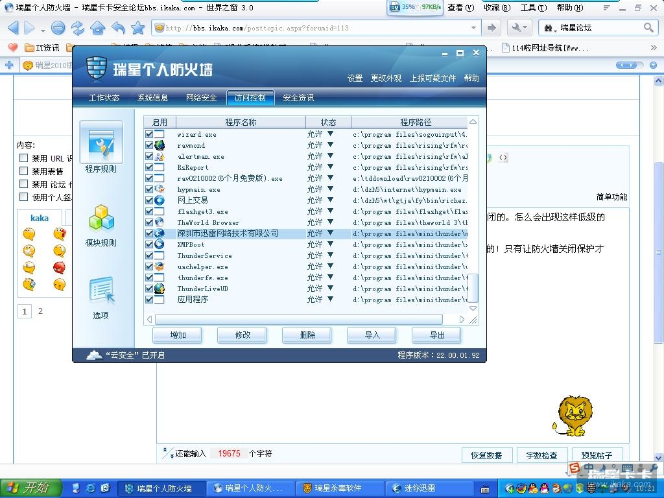This screenshot has height=498, width=664.
Task: Click the 程序名称 column header
Action: click(x=241, y=123)
